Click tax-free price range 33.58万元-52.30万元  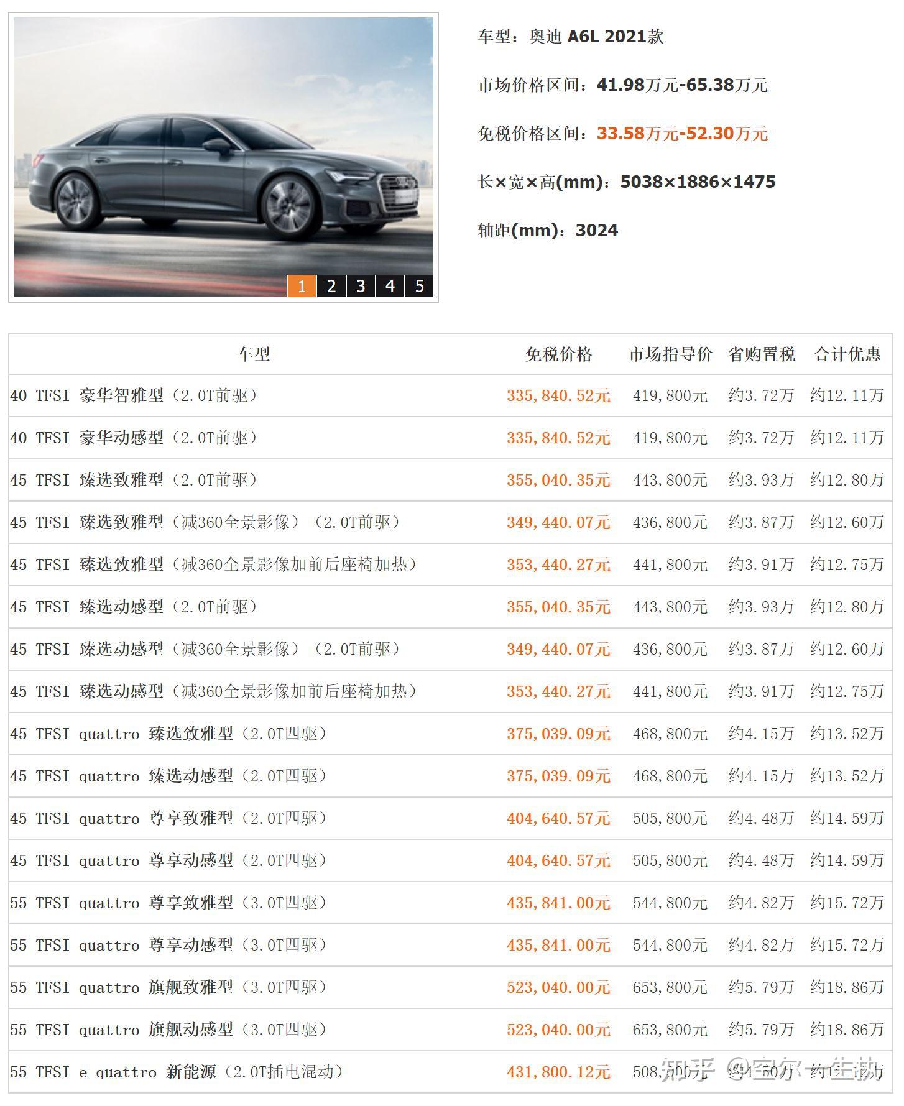(x=683, y=134)
